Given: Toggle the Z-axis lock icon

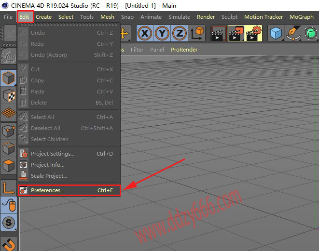Looking at the screenshot, I should [x=179, y=33].
